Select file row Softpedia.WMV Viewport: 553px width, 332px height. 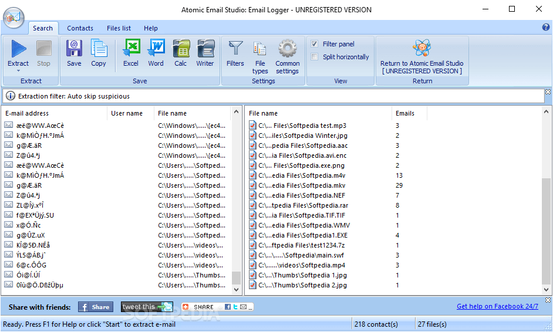(393, 225)
